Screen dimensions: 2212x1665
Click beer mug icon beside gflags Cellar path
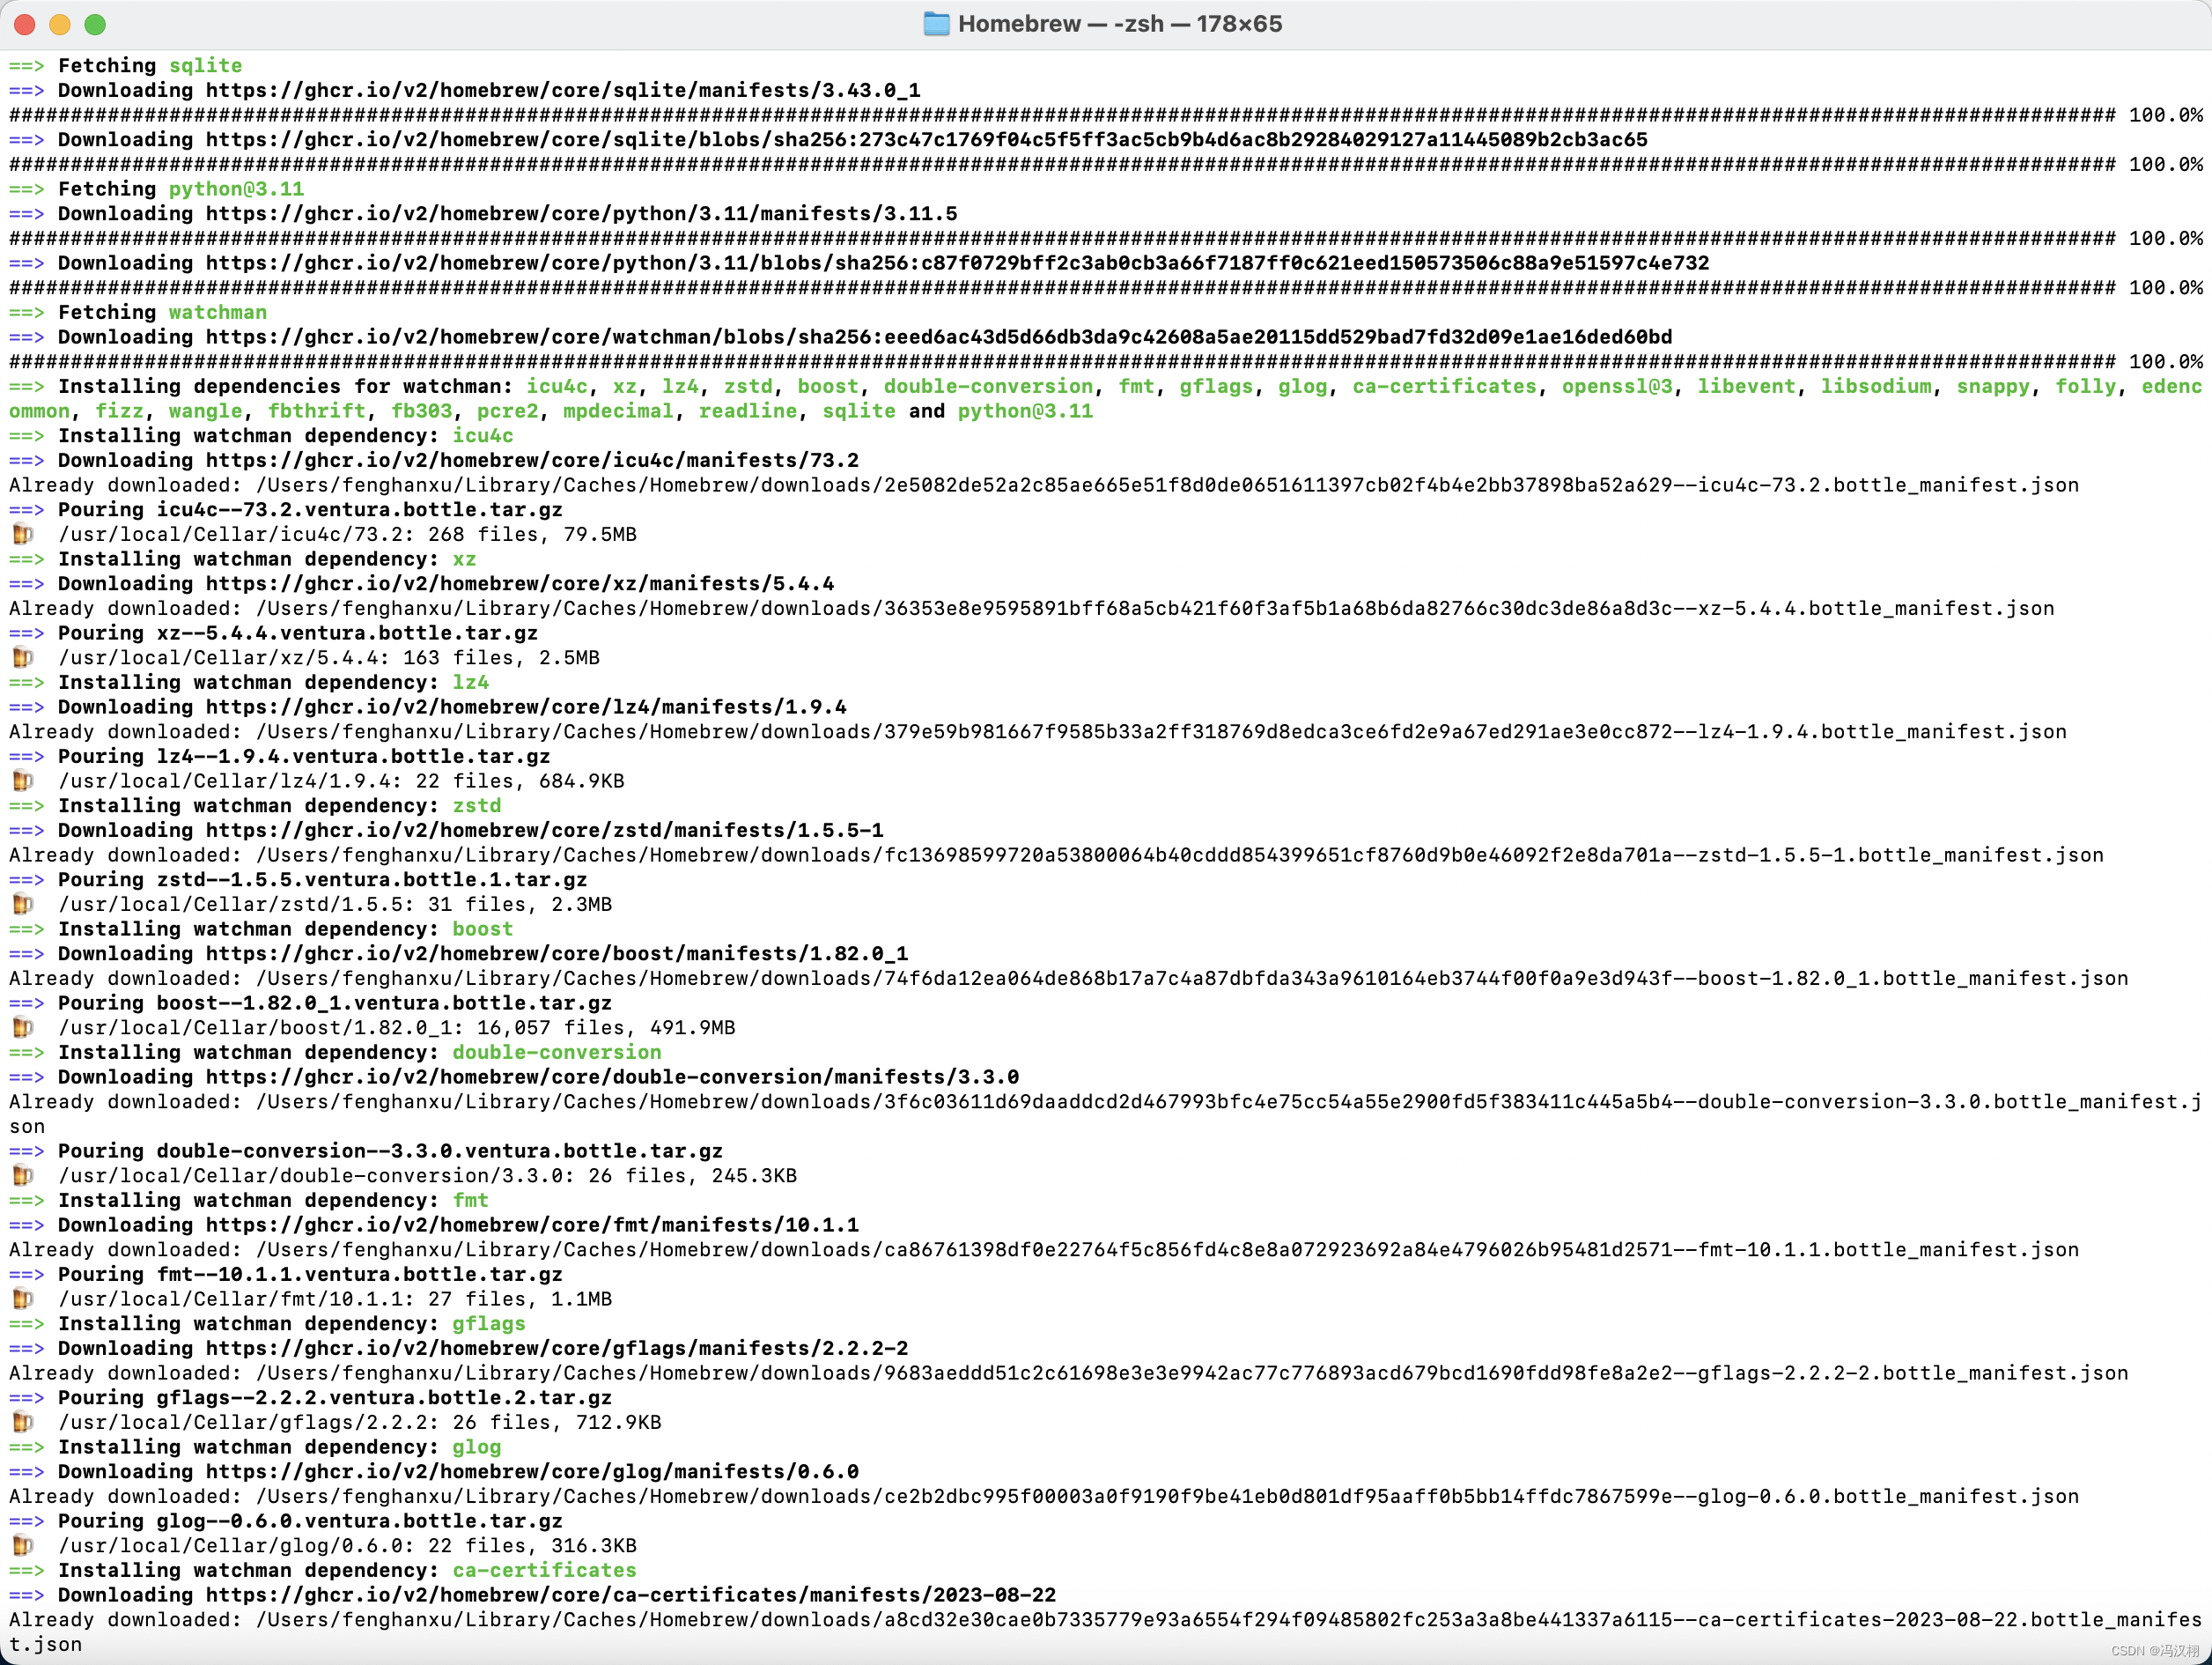coord(22,1422)
